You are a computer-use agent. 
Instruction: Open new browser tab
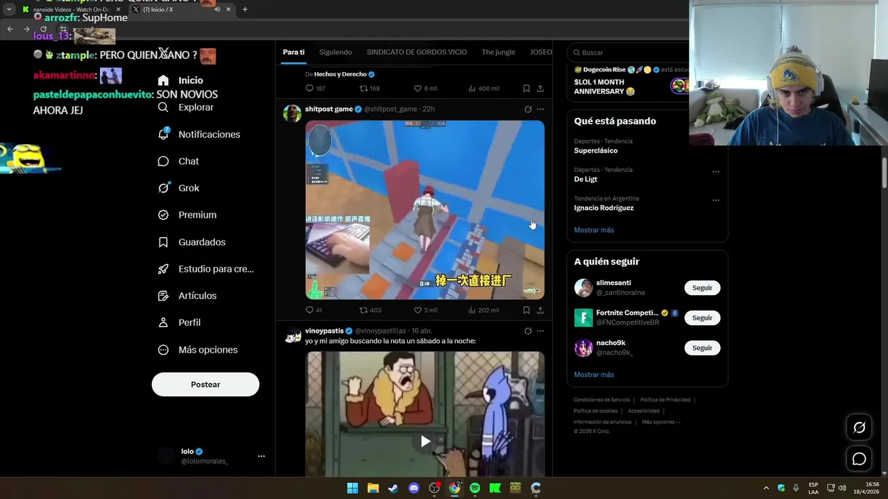[245, 10]
